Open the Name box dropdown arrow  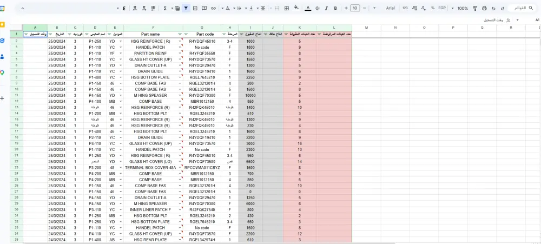(x=517, y=20)
